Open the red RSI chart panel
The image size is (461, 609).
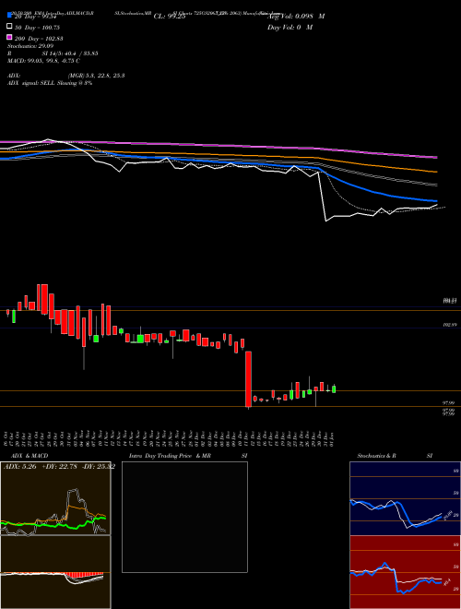(405, 572)
